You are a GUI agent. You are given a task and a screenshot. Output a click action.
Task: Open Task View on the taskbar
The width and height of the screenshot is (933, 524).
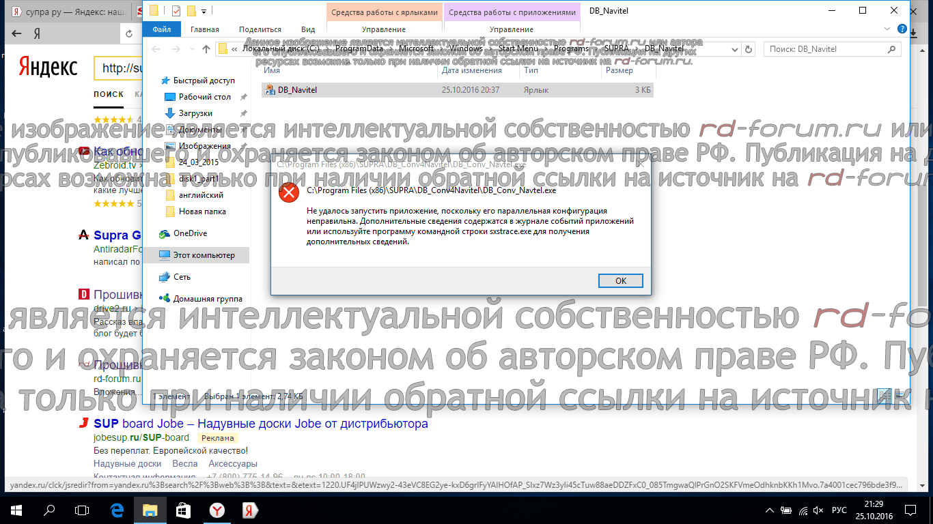click(x=82, y=510)
